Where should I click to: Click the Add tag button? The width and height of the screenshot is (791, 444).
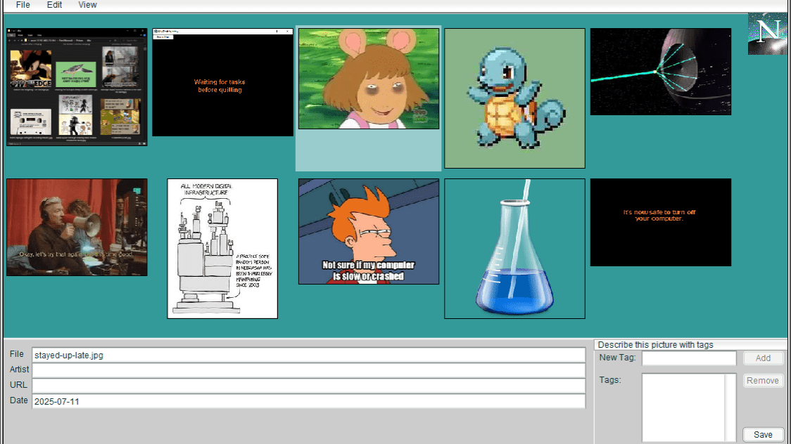tap(763, 358)
